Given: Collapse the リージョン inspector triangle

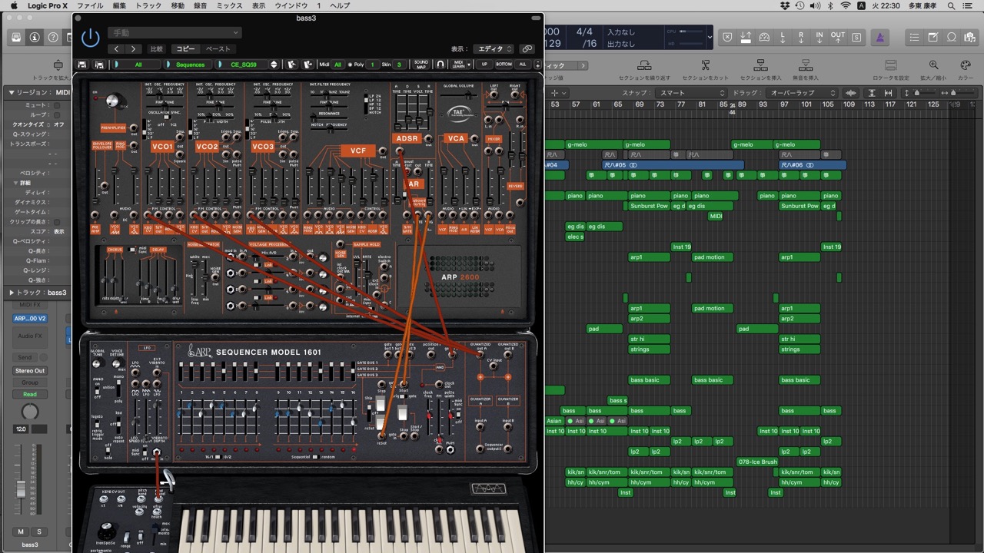Looking at the screenshot, I should tap(10, 92).
